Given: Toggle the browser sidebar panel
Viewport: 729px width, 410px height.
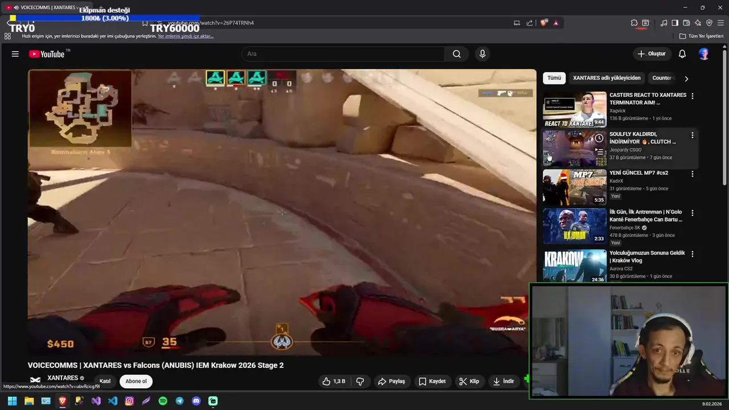Looking at the screenshot, I should 675,23.
